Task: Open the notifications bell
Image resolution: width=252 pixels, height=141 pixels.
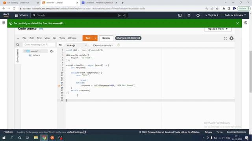Action: 189,15
